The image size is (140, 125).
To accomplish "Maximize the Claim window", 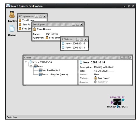I will 126,58.
